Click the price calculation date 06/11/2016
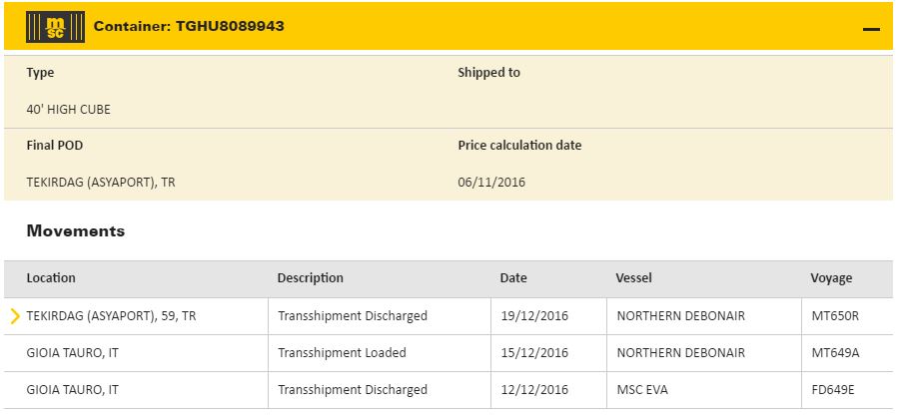Viewport: 898px width, 417px height. (x=491, y=183)
